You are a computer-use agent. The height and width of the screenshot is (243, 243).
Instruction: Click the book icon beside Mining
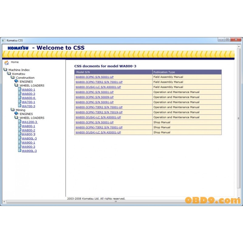tap(13, 110)
